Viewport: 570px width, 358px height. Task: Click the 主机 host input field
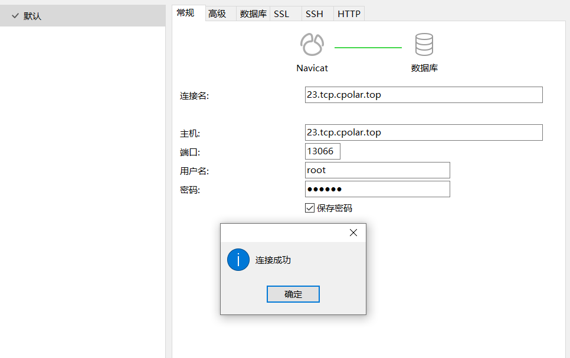point(424,132)
